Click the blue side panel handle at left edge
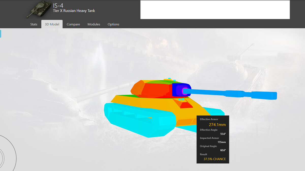The image size is (305, 171). (1, 34)
